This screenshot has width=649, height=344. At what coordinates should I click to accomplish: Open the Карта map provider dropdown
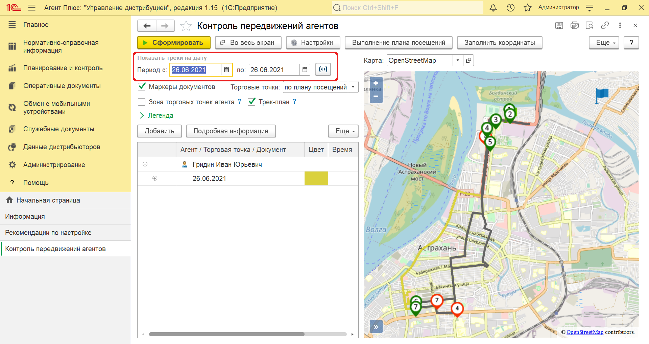point(458,60)
